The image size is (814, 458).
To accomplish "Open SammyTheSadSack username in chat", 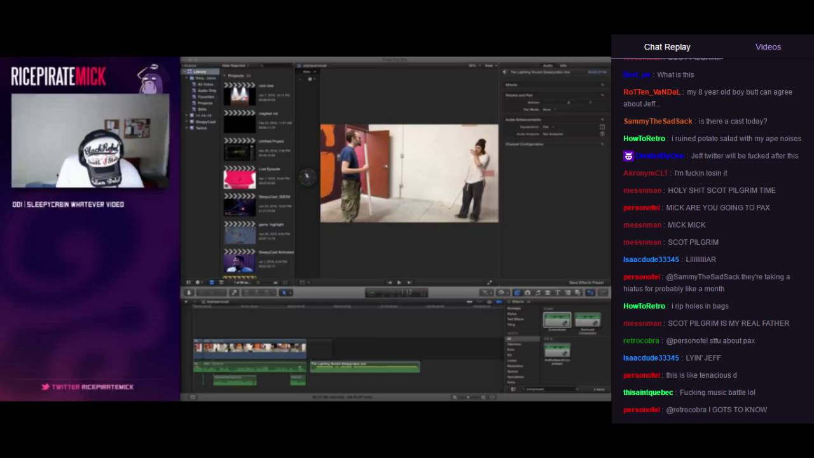I will (x=658, y=121).
